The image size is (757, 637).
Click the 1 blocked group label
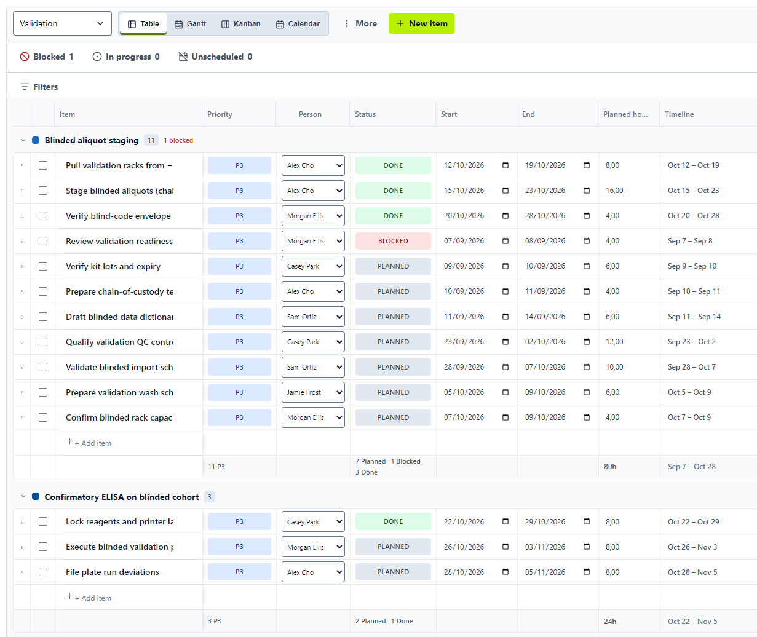pyautogui.click(x=178, y=140)
